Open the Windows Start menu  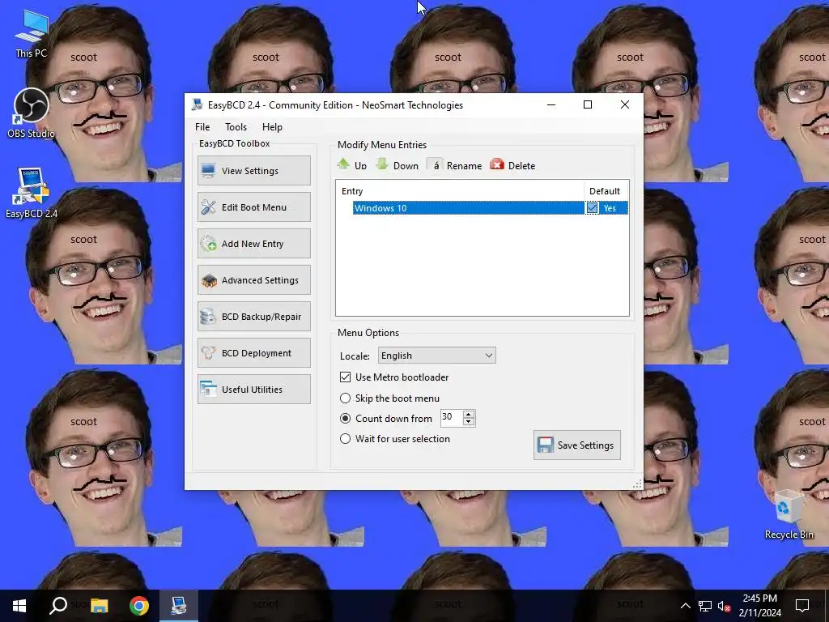pyautogui.click(x=19, y=606)
